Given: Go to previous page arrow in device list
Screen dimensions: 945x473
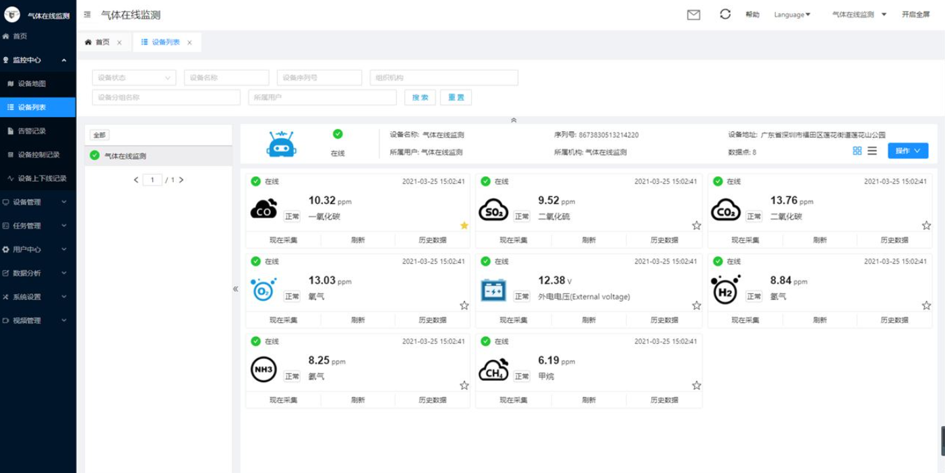Looking at the screenshot, I should point(136,180).
